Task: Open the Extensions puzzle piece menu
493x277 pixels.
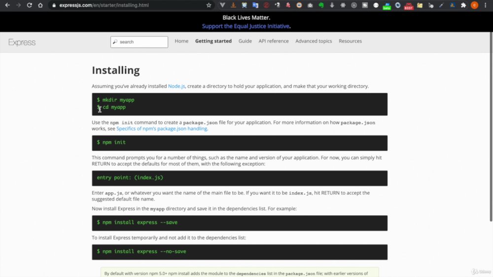Action: coord(463,5)
